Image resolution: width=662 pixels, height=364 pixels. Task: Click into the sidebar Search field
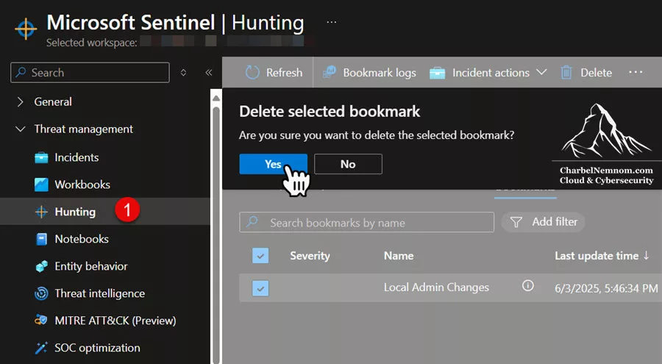tap(90, 73)
